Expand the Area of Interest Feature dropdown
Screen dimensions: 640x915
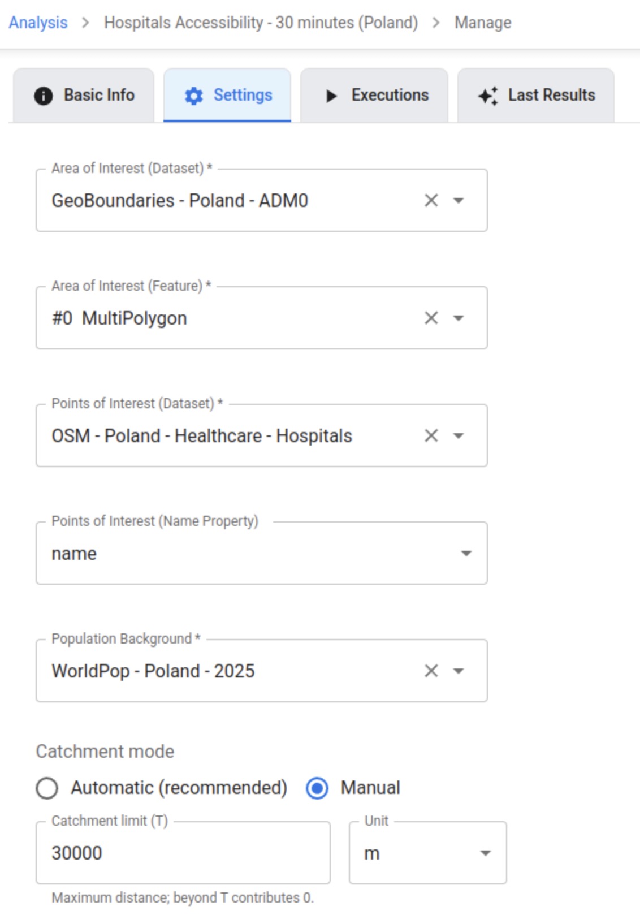[x=459, y=318]
